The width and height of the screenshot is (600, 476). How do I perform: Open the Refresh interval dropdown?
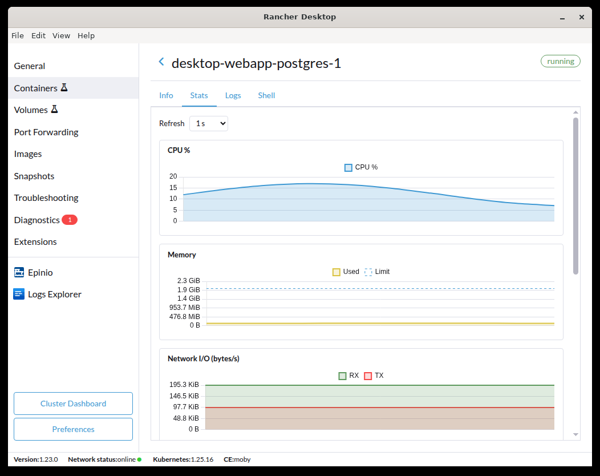pos(209,124)
